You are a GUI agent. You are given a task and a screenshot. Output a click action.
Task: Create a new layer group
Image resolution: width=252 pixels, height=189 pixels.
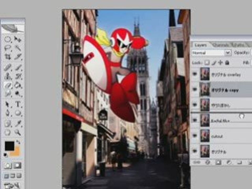tap(239, 162)
